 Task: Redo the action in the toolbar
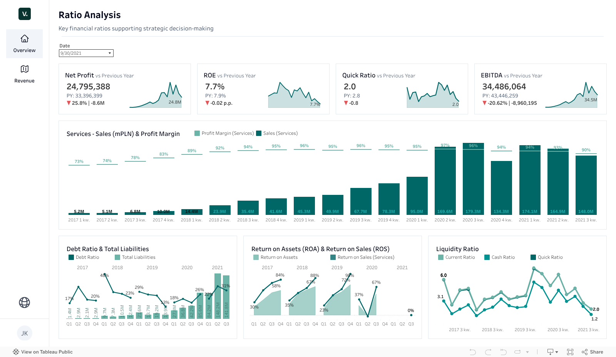pos(488,352)
